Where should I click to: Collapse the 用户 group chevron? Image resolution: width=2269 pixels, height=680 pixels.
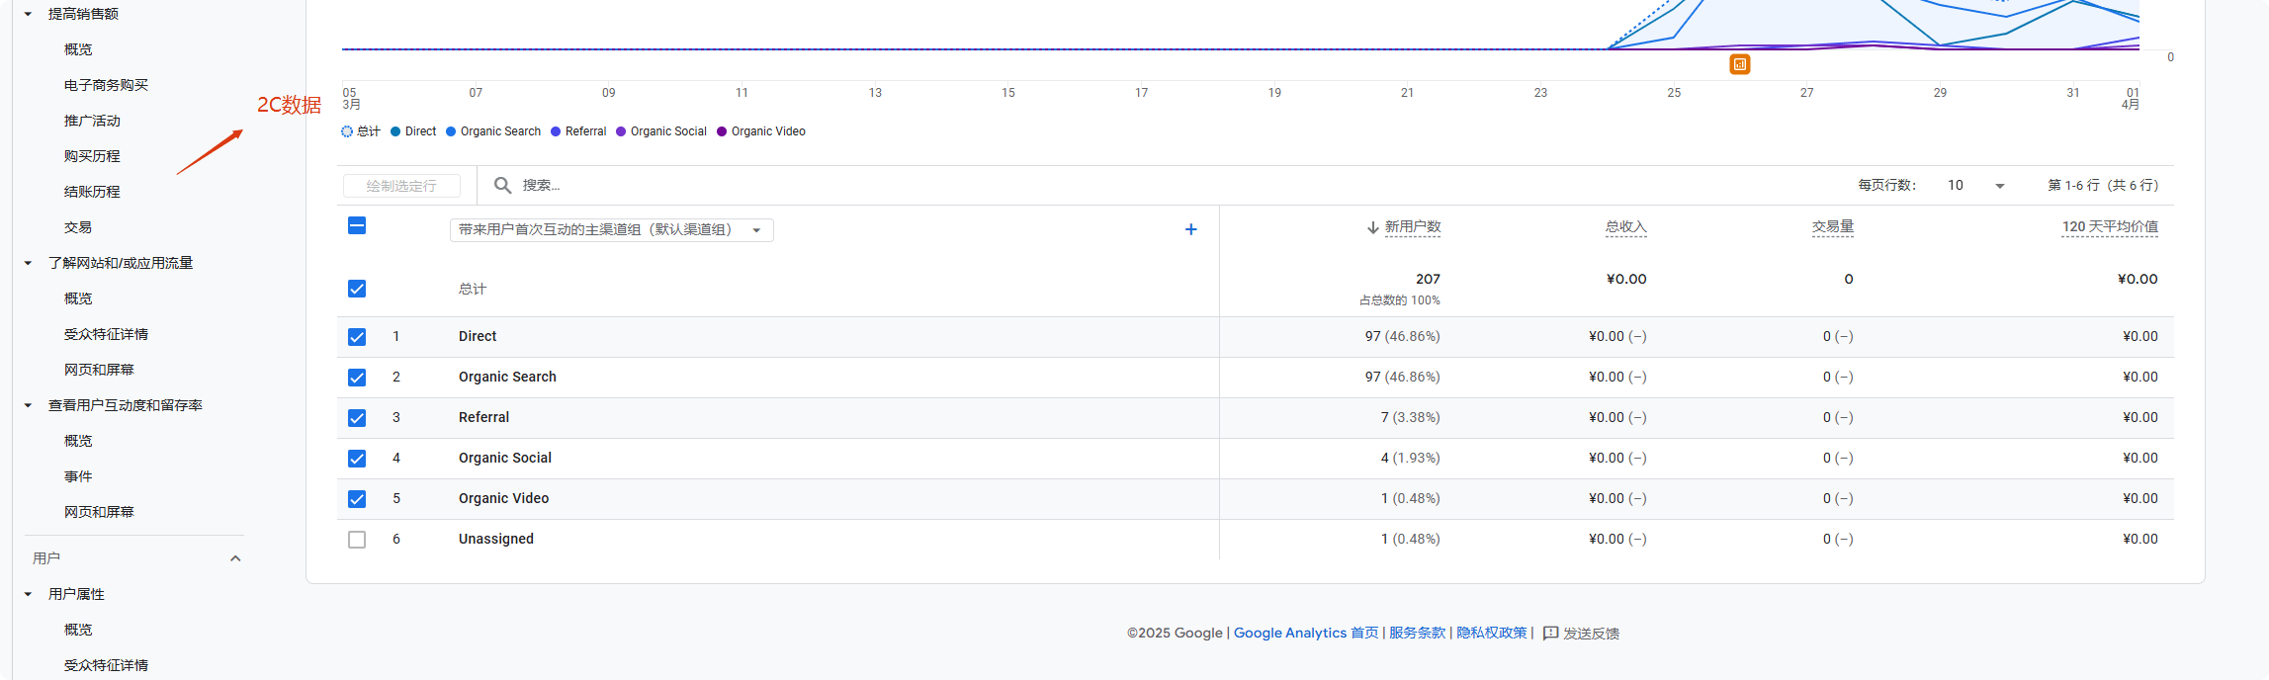pos(235,558)
